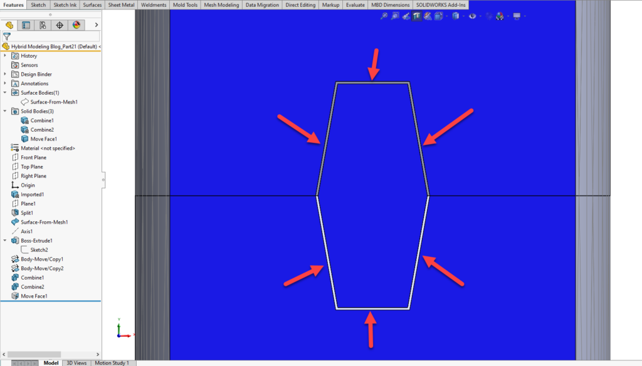Select Motion Study 1 at the bottom
The height and width of the screenshot is (366, 642).
coord(112,362)
